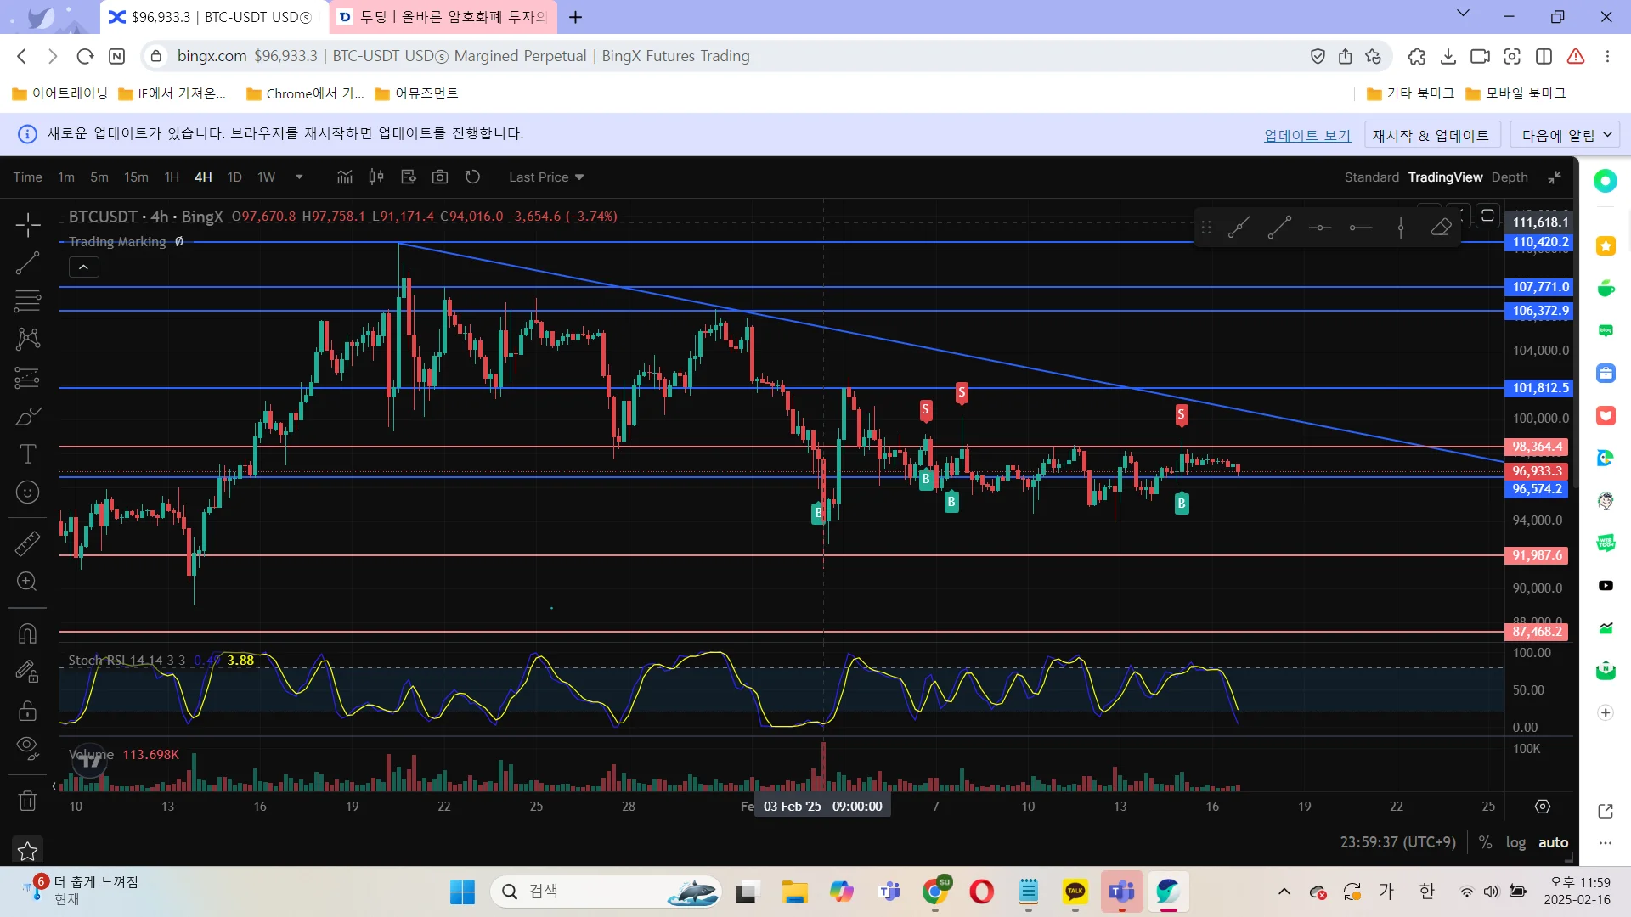Open the indicators button in the top toolbar
Viewport: 1631px width, 917px height.
tap(344, 177)
